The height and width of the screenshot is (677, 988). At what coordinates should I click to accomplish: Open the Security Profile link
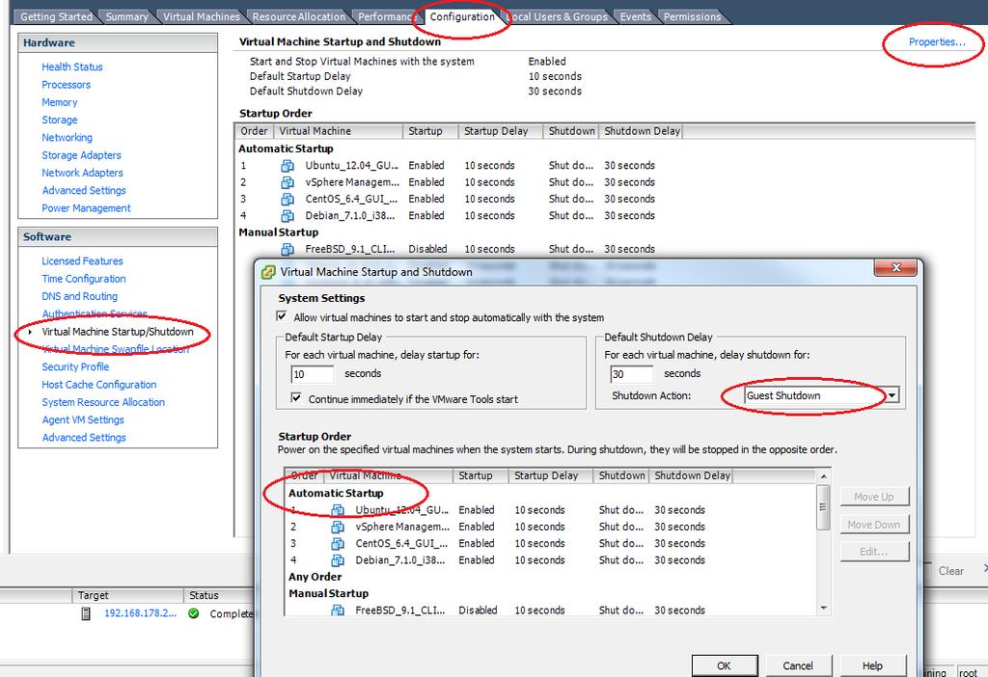(x=75, y=366)
